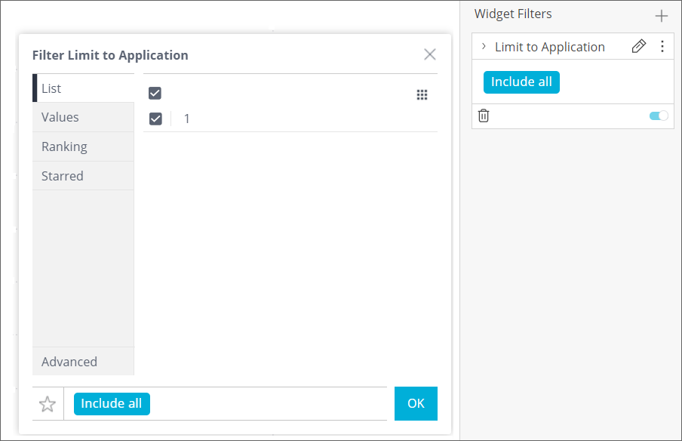This screenshot has width=682, height=441.
Task: Delete the filter with the trash icon
Action: coord(484,116)
